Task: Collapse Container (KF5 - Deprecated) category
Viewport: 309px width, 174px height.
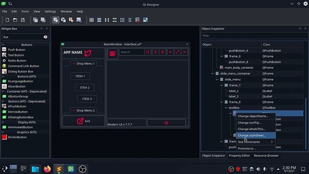Action: click(x=3, y=91)
